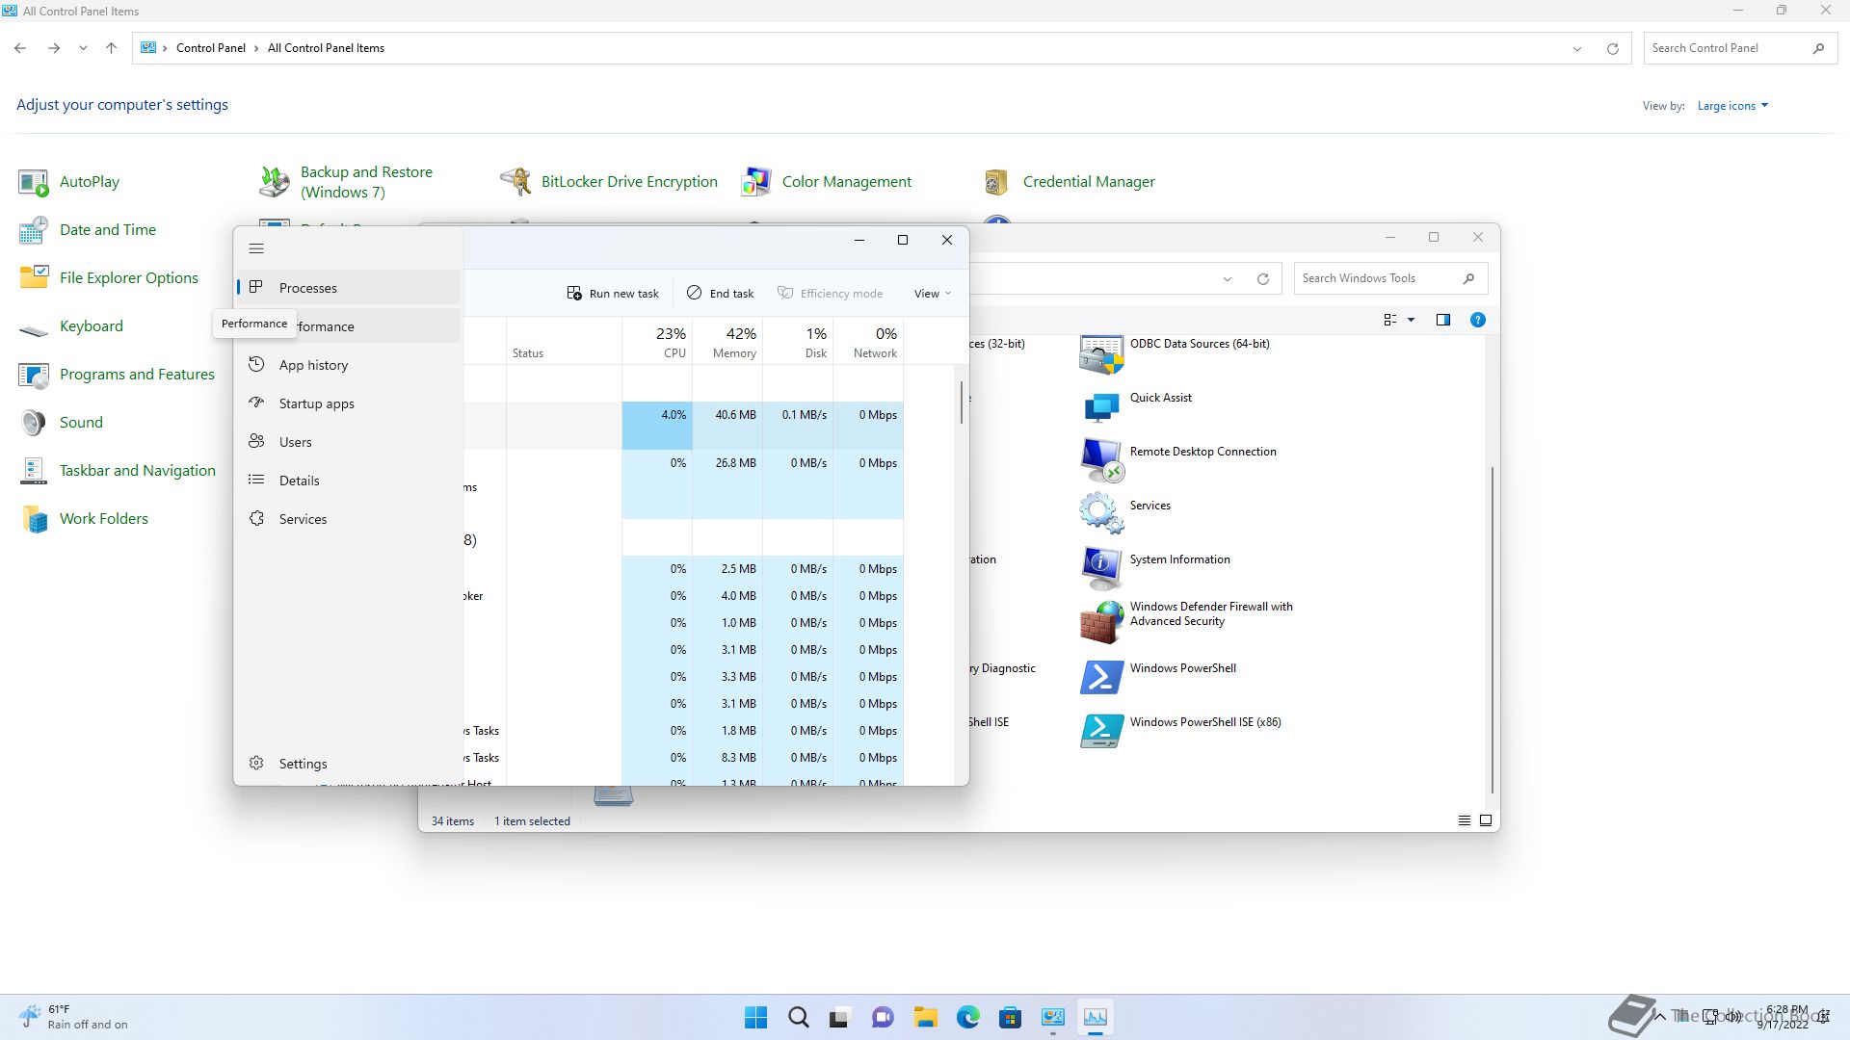The image size is (1850, 1040).
Task: Click the Status column header
Action: (x=564, y=341)
